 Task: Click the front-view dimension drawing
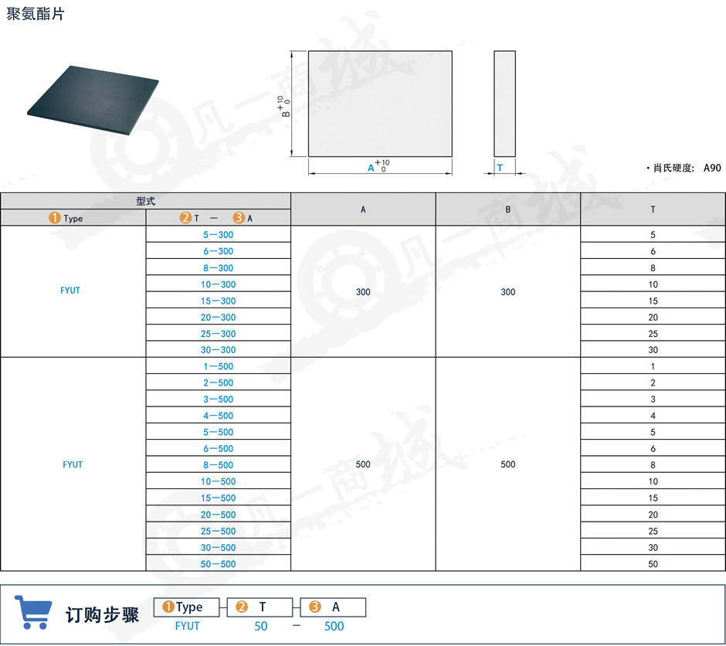tap(380, 104)
